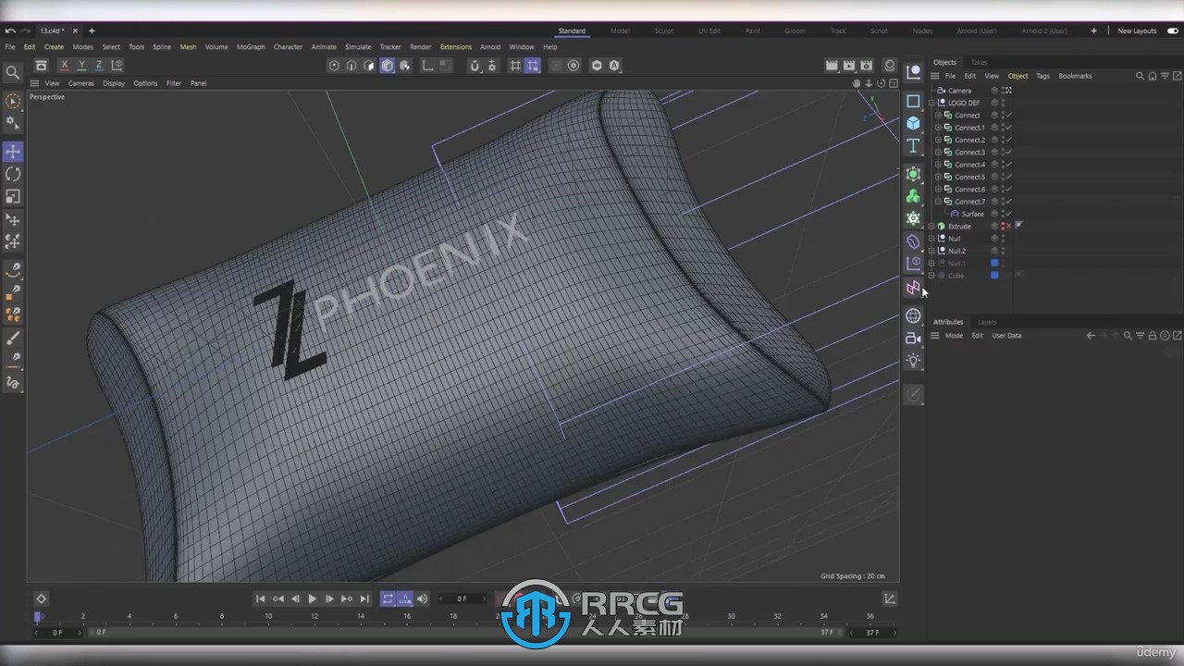The width and height of the screenshot is (1184, 666).
Task: Open Attributes User Data menu
Action: point(1006,336)
